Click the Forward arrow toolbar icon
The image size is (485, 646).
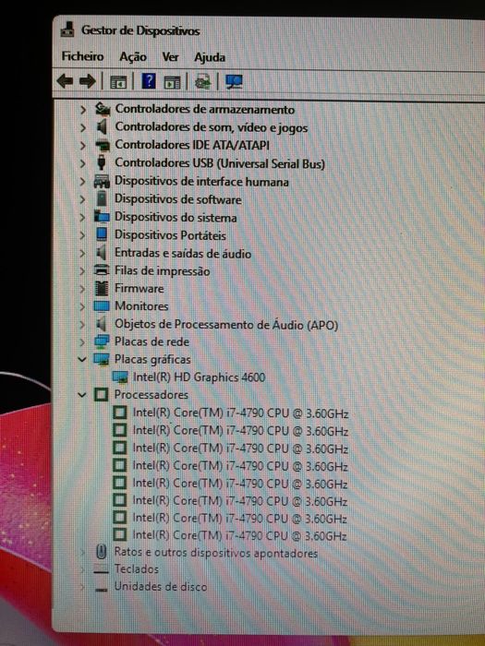click(x=87, y=81)
